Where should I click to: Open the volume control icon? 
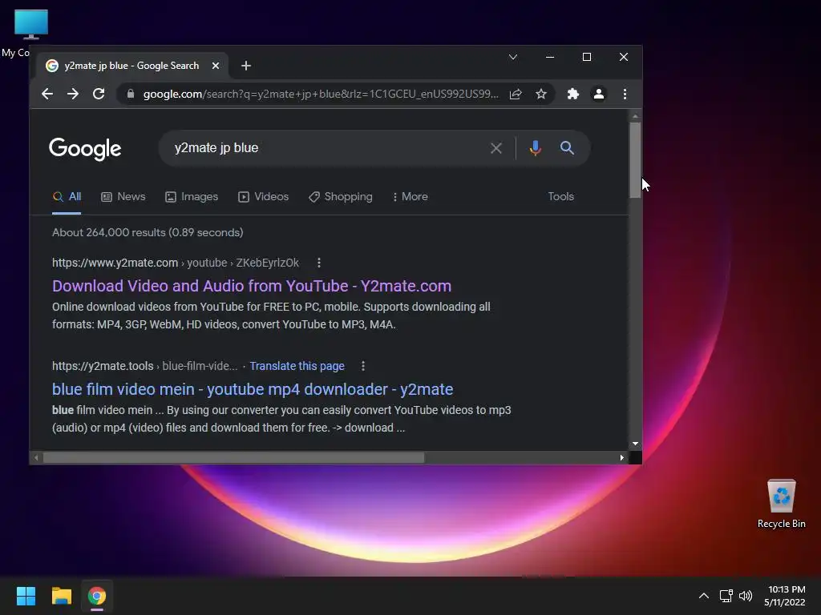point(746,596)
